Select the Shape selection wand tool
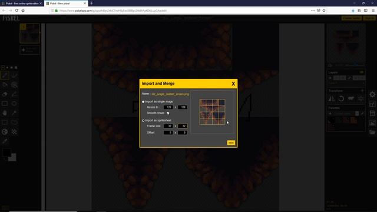The image size is (377, 212). 14,113
